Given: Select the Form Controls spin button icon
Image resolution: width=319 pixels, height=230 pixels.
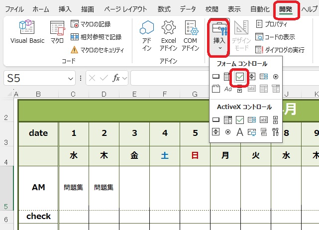Looking at the screenshot, I should 252,77.
